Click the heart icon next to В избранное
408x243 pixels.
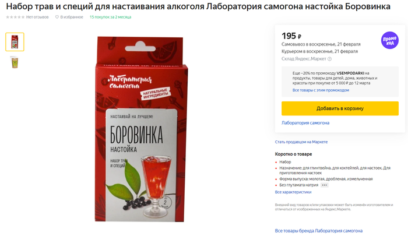pyautogui.click(x=57, y=17)
